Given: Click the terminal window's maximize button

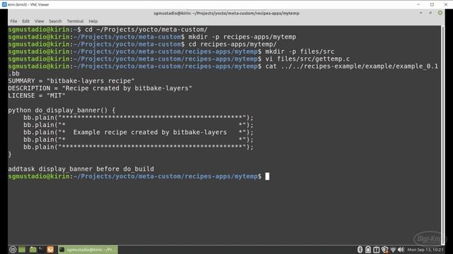Looking at the screenshot, I should pyautogui.click(x=430, y=13).
